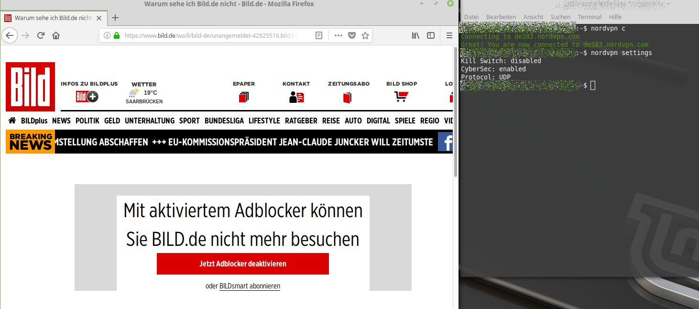Go to POLITIK section

point(87,121)
